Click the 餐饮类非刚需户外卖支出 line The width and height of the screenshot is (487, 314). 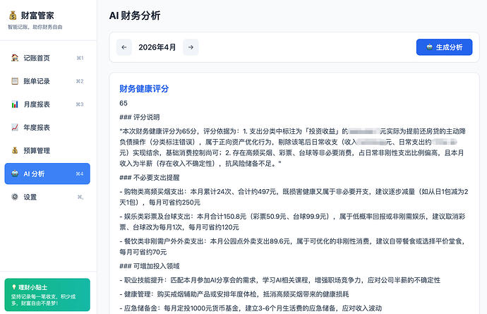[292, 246]
